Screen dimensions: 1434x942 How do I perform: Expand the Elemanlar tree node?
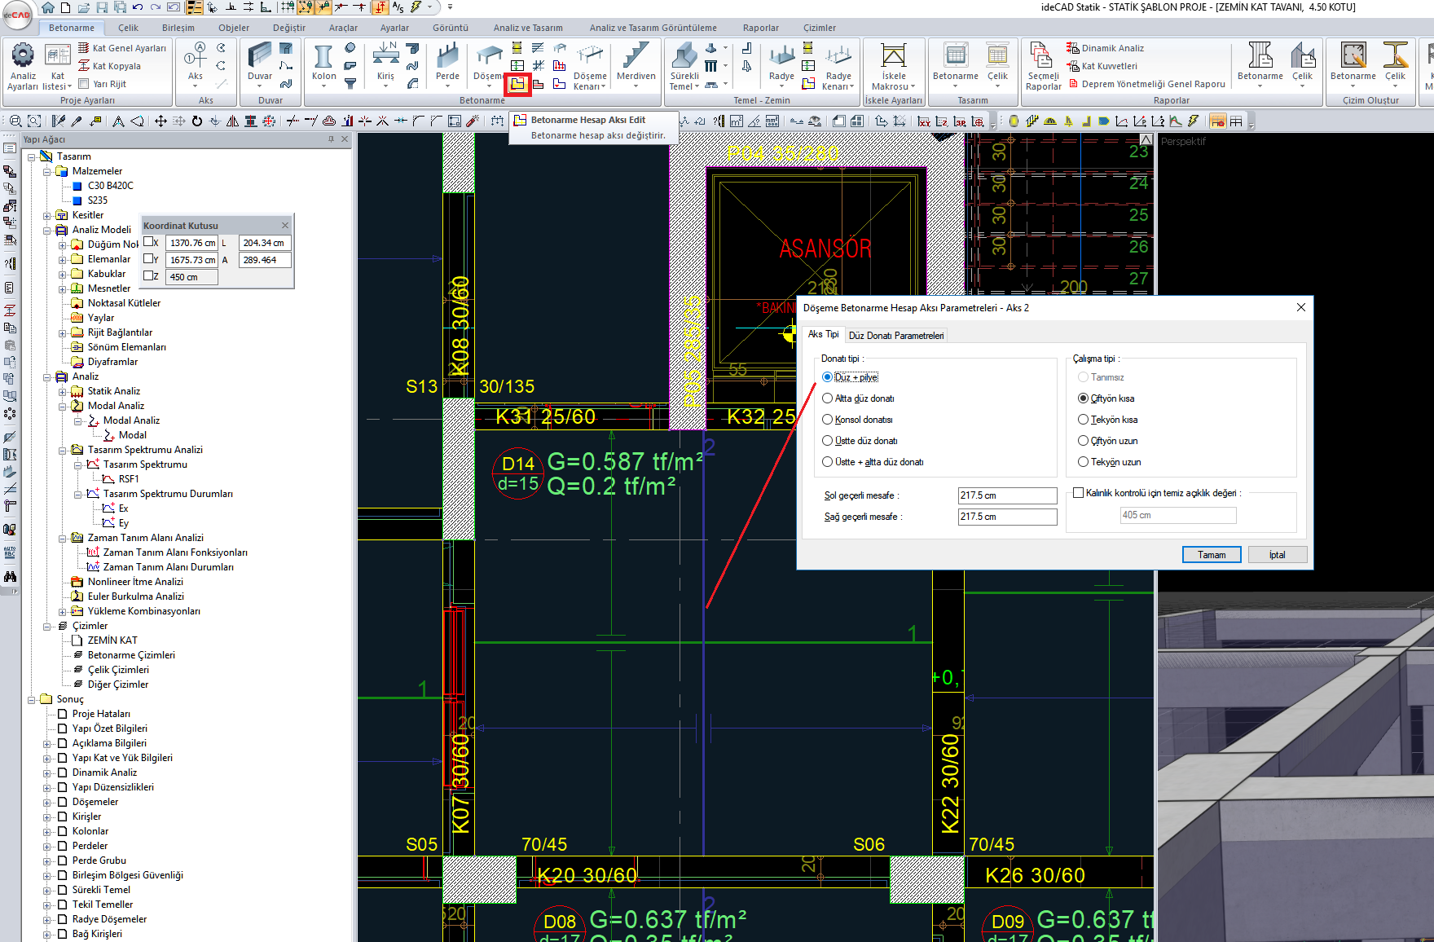63,259
